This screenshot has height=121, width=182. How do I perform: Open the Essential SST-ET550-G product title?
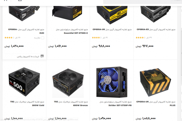pos(72,31)
